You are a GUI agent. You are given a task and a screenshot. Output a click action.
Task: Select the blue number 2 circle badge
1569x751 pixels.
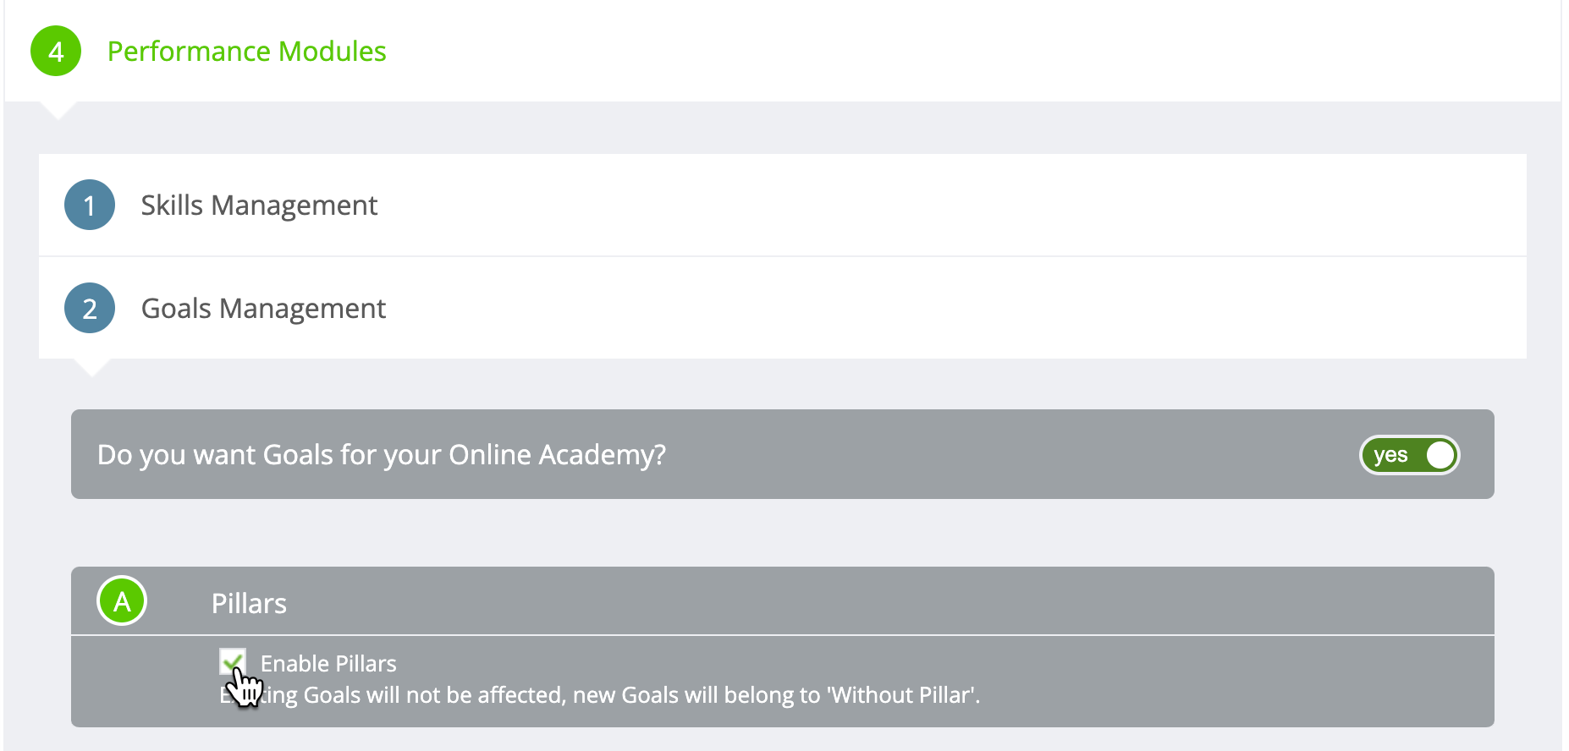(x=90, y=308)
